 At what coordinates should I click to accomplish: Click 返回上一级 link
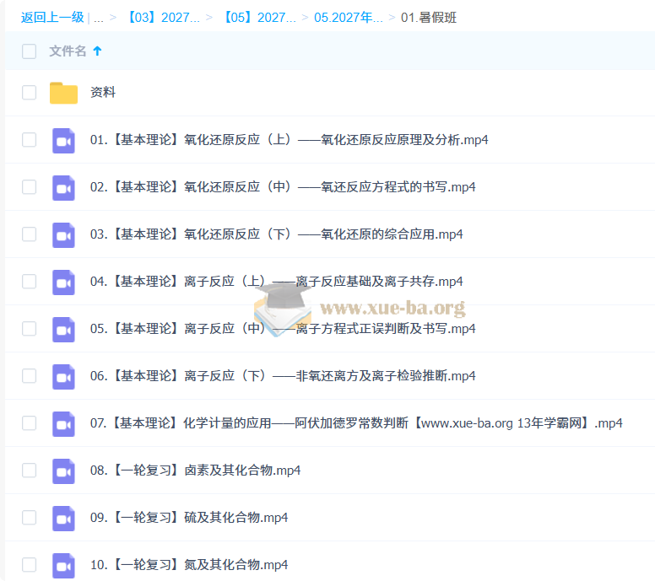pos(52,18)
